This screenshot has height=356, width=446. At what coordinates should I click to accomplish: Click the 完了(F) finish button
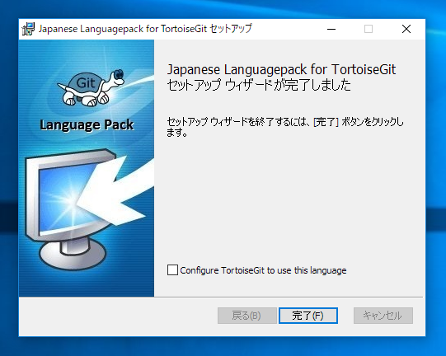[x=308, y=316]
